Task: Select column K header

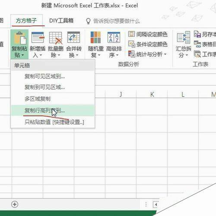Action: 152,94
